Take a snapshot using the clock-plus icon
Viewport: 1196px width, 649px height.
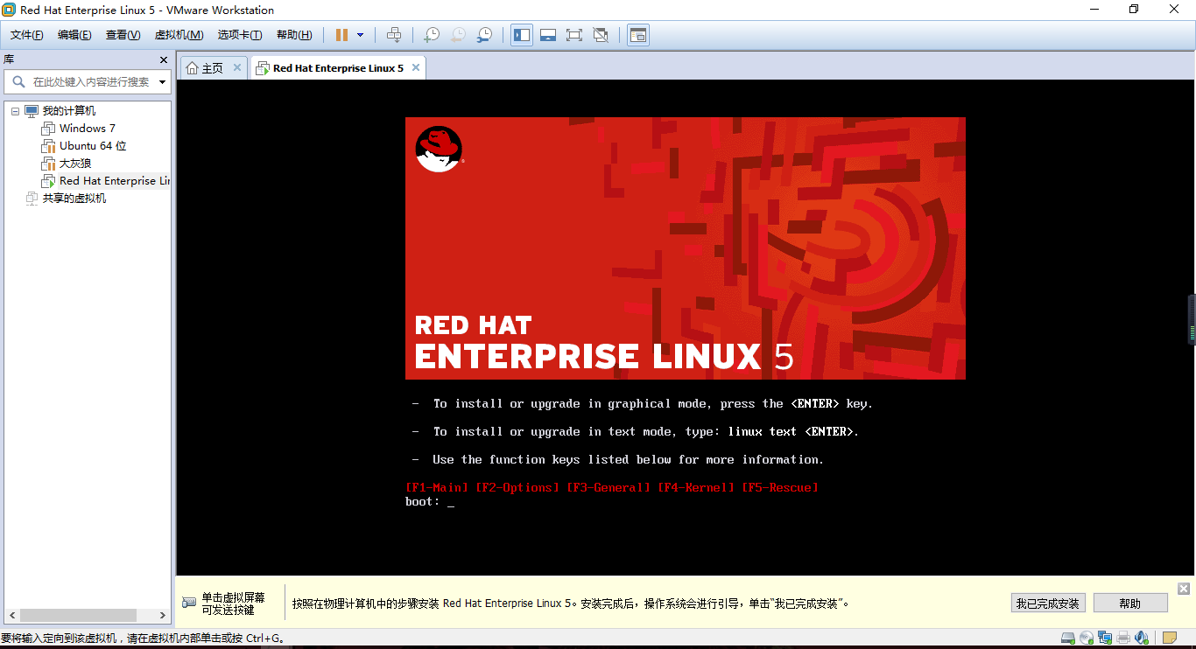pos(432,35)
